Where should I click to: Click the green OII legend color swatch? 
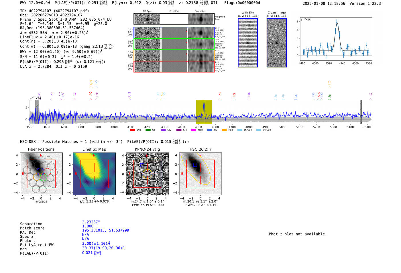(148, 130)
